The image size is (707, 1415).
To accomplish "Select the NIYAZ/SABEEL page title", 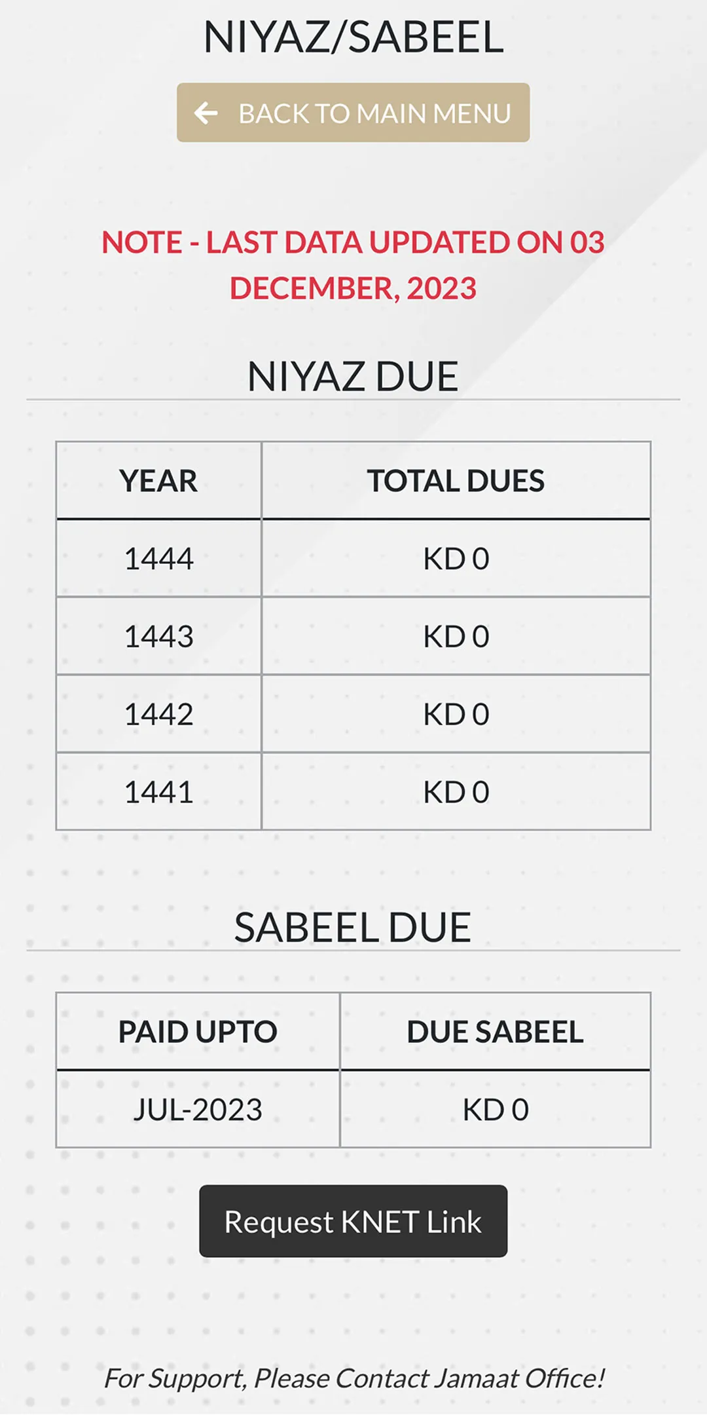I will coord(353,37).
